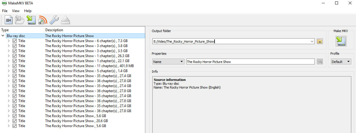
Task: Open the Help menu
Action: [28, 11]
